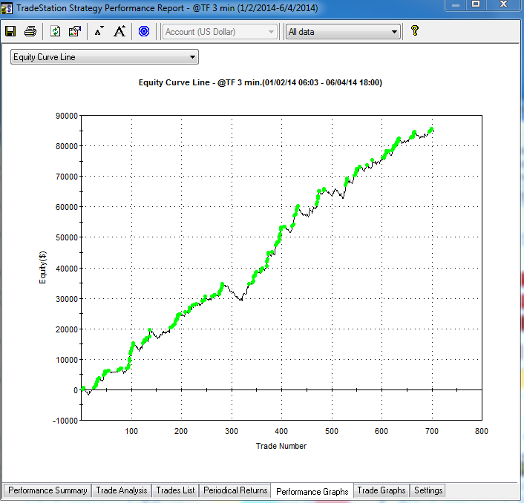The image size is (524, 503).
Task: Click the Print report icon
Action: pyautogui.click(x=30, y=31)
